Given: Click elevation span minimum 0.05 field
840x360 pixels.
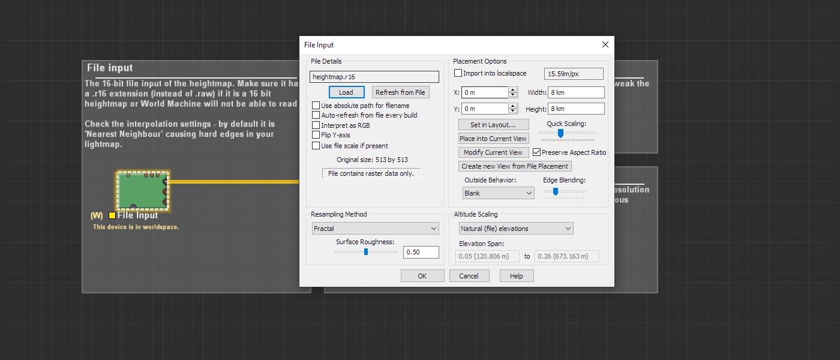Looking at the screenshot, I should click(488, 256).
